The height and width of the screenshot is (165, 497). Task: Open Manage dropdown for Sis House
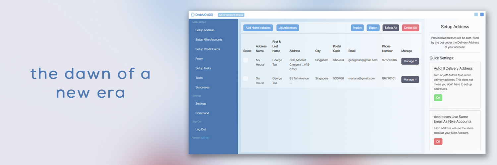pos(410,80)
